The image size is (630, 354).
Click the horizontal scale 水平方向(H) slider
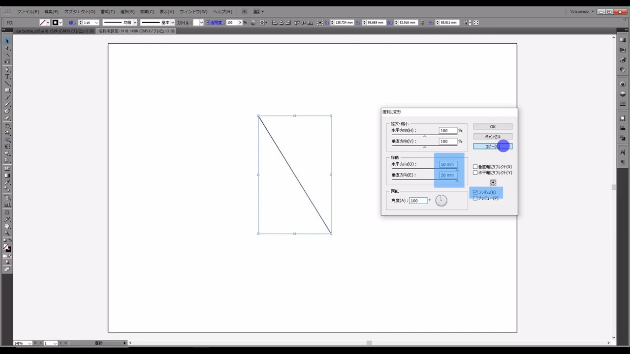(x=425, y=135)
